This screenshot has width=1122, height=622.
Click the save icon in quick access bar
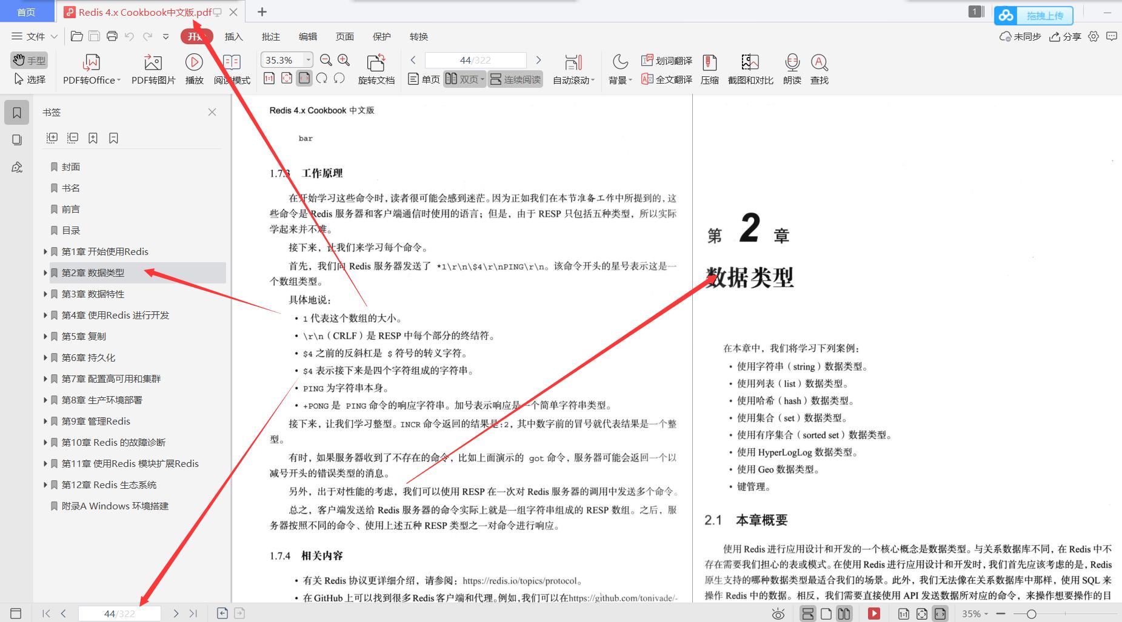[94, 36]
